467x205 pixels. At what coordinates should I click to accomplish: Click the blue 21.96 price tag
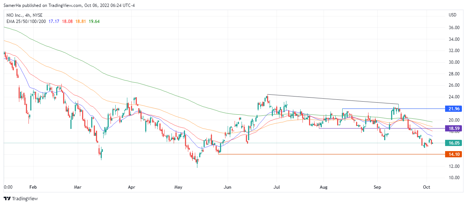coord(454,109)
